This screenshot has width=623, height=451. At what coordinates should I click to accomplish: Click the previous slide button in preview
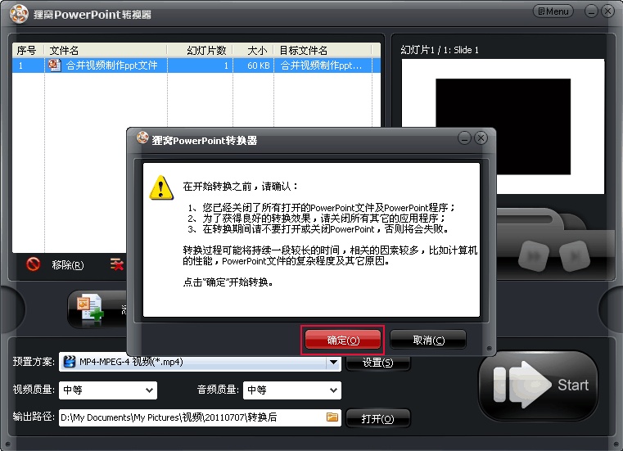[x=534, y=255]
